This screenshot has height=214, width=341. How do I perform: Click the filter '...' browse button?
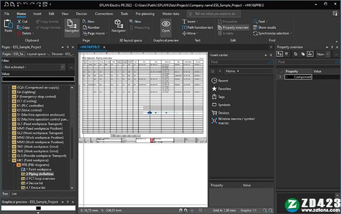71,67
